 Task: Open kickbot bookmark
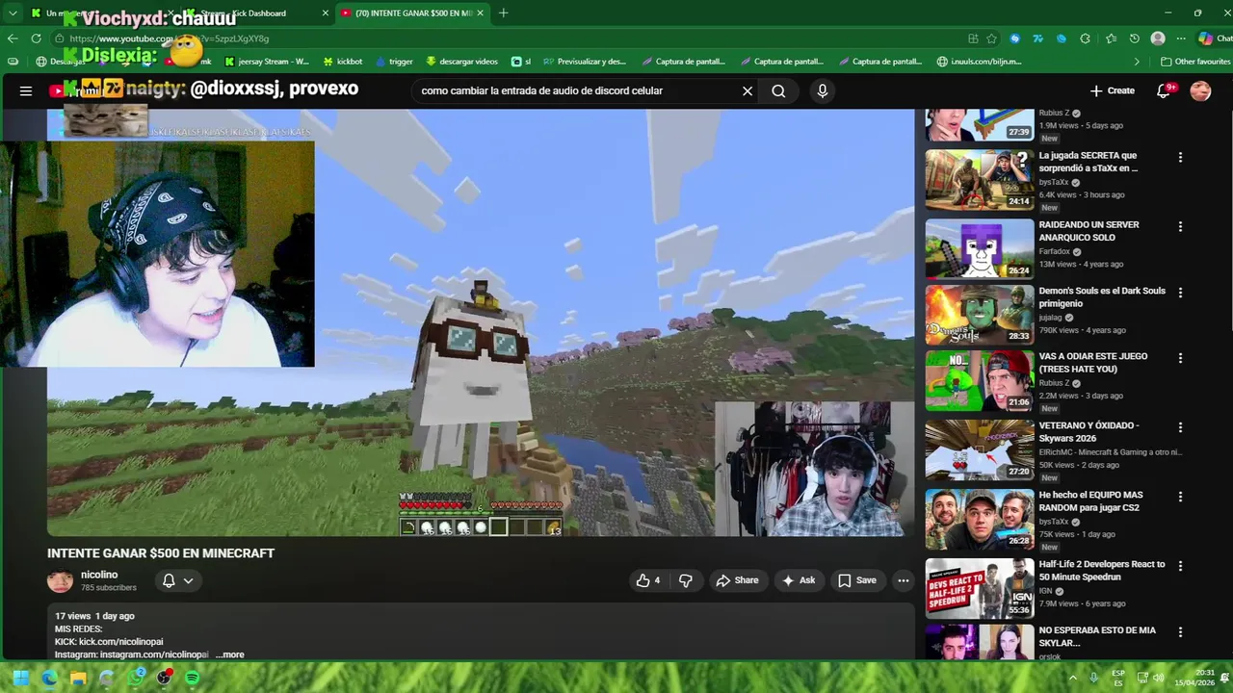coord(341,62)
